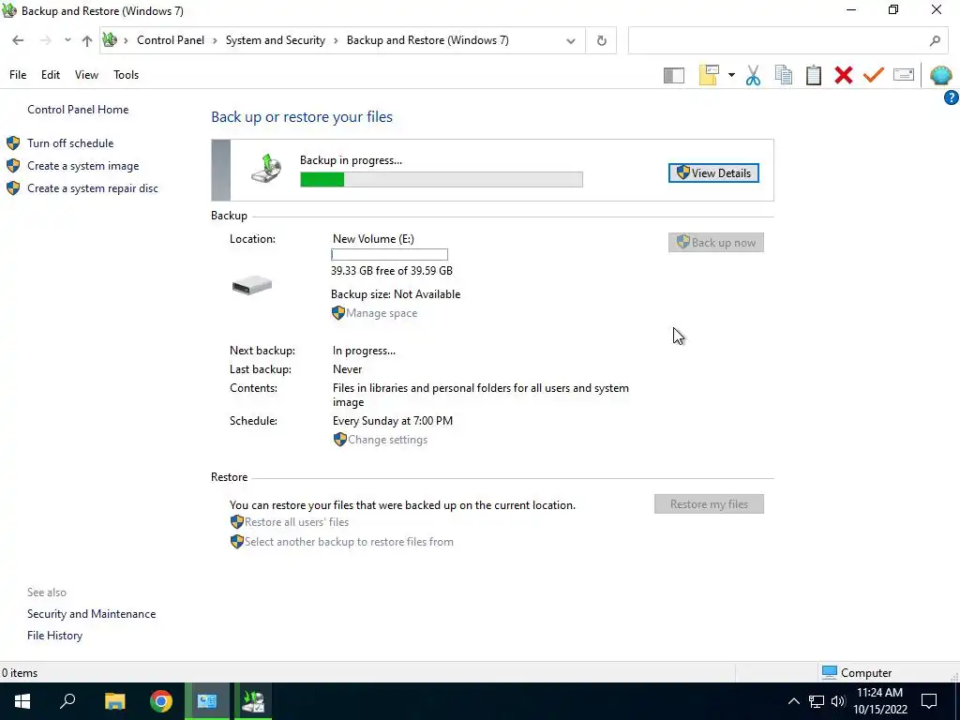Click the envelope E-mail toolbar icon
The height and width of the screenshot is (720, 960).
tap(904, 75)
